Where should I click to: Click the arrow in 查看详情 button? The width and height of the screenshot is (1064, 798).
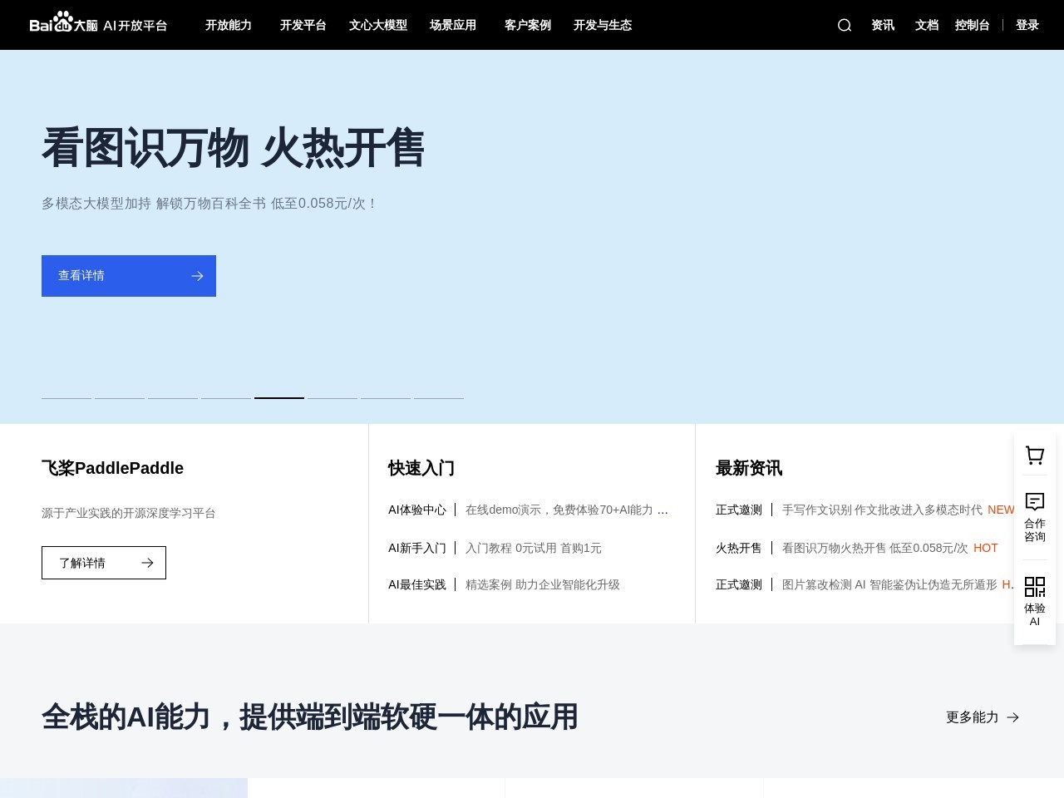[197, 276]
